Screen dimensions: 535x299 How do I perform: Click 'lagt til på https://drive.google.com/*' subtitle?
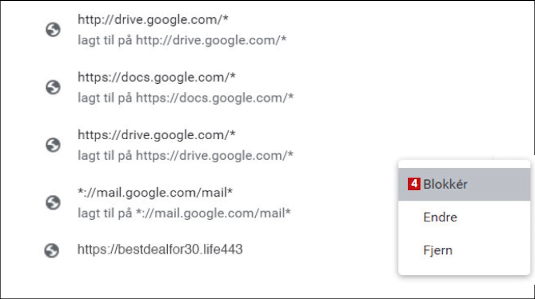coord(185,156)
